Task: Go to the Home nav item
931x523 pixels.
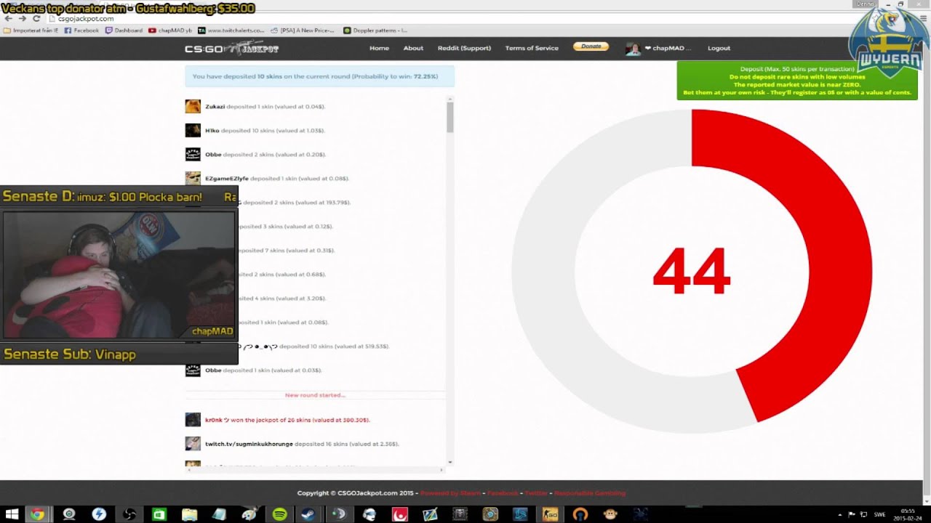Action: pyautogui.click(x=379, y=48)
